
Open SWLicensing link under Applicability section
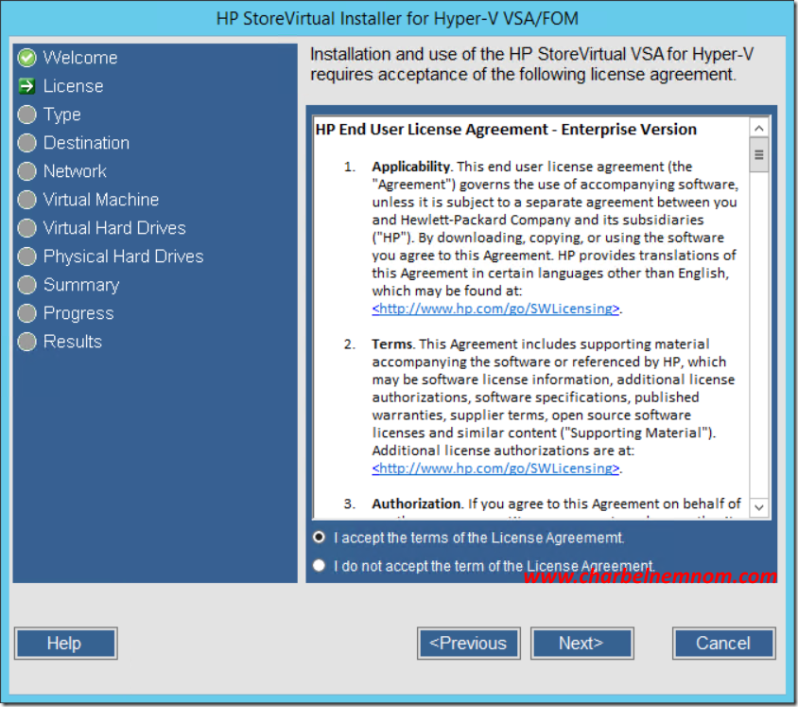(495, 309)
